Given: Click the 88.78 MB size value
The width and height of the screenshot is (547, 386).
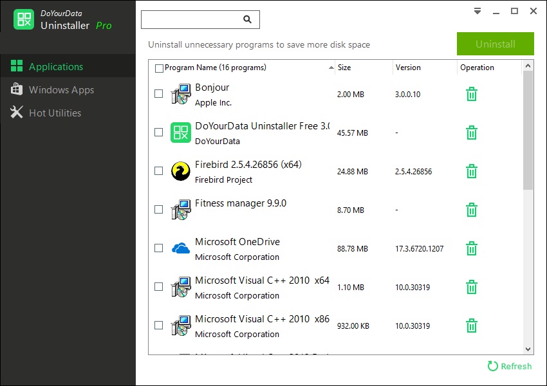Looking at the screenshot, I should tap(353, 248).
